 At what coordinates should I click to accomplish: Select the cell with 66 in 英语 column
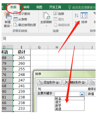(7, 103)
